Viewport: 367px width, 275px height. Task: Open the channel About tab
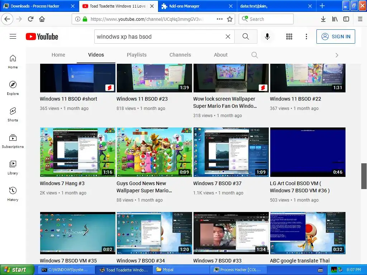click(x=221, y=55)
